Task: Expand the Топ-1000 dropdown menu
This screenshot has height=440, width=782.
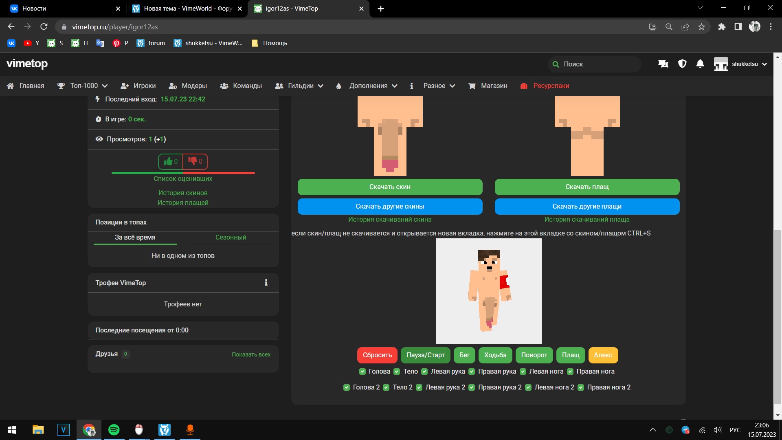Action: (x=88, y=86)
